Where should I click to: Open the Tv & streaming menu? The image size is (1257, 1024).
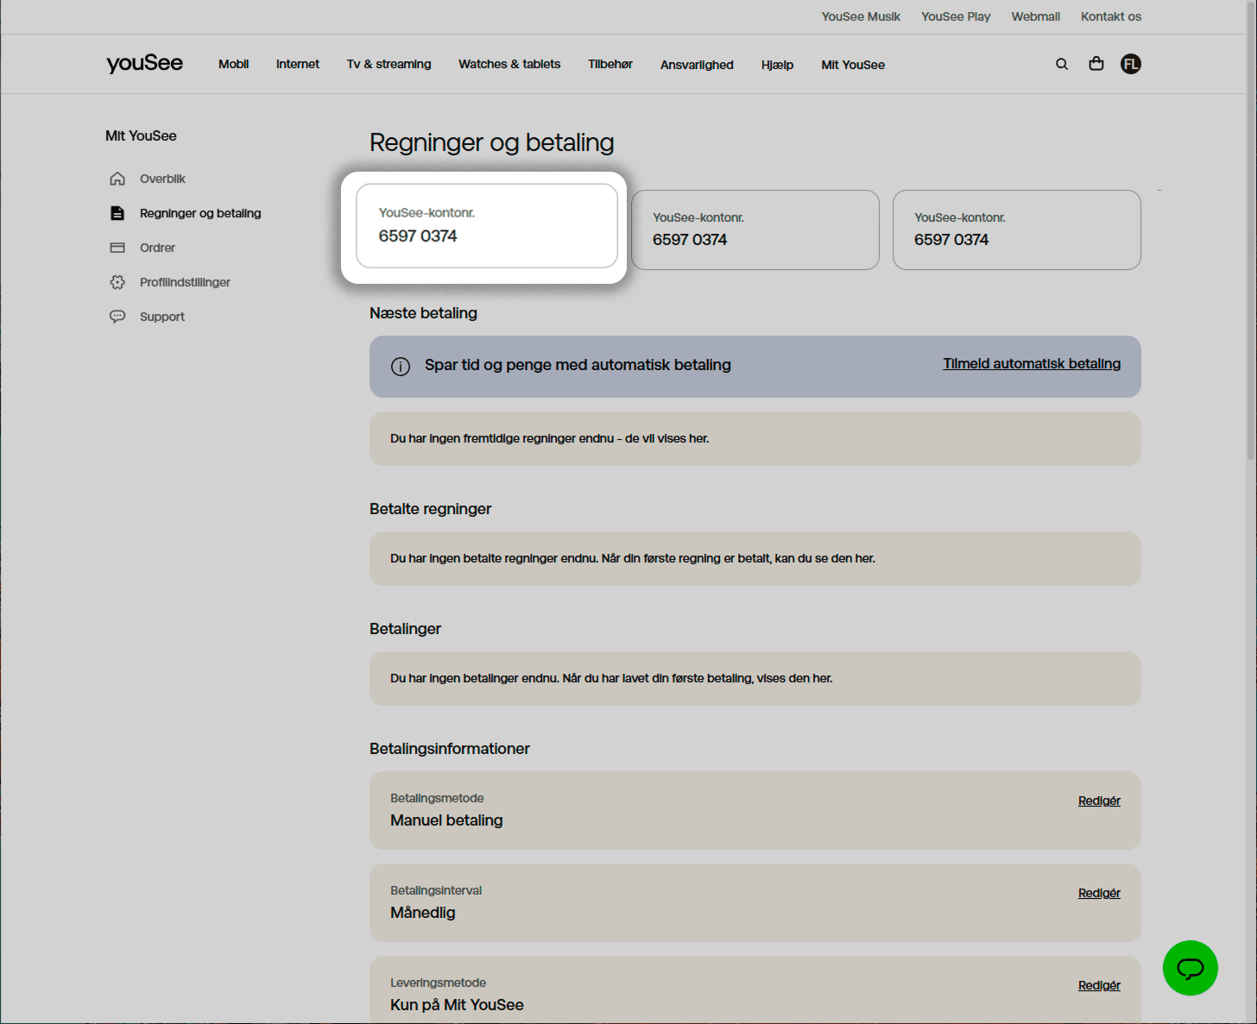[x=388, y=65]
